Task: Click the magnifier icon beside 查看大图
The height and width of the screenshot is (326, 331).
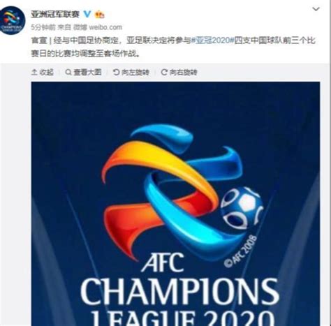Action: click(x=68, y=73)
